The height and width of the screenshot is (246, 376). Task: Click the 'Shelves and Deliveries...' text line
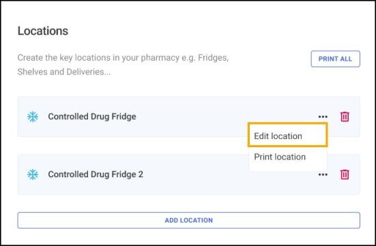pos(64,72)
